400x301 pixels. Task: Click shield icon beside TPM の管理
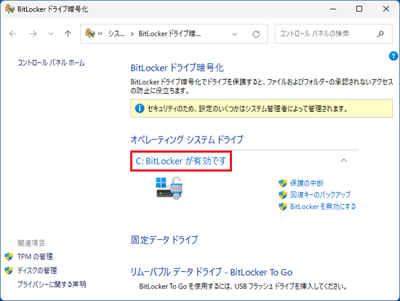click(9, 257)
